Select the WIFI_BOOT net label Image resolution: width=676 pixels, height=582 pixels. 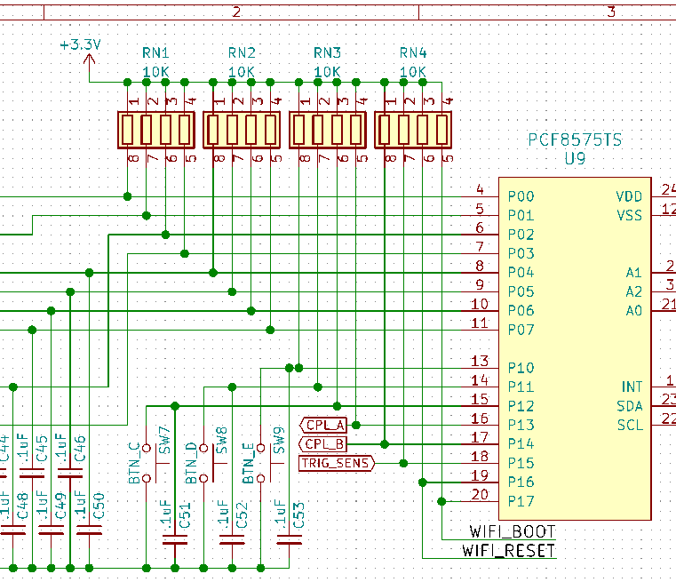[513, 531]
